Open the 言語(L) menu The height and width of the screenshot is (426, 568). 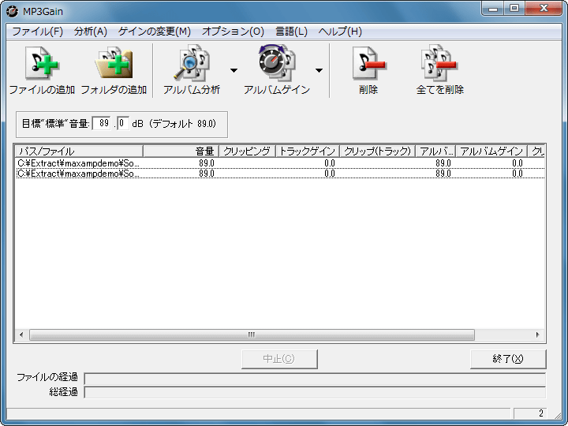coord(291,32)
